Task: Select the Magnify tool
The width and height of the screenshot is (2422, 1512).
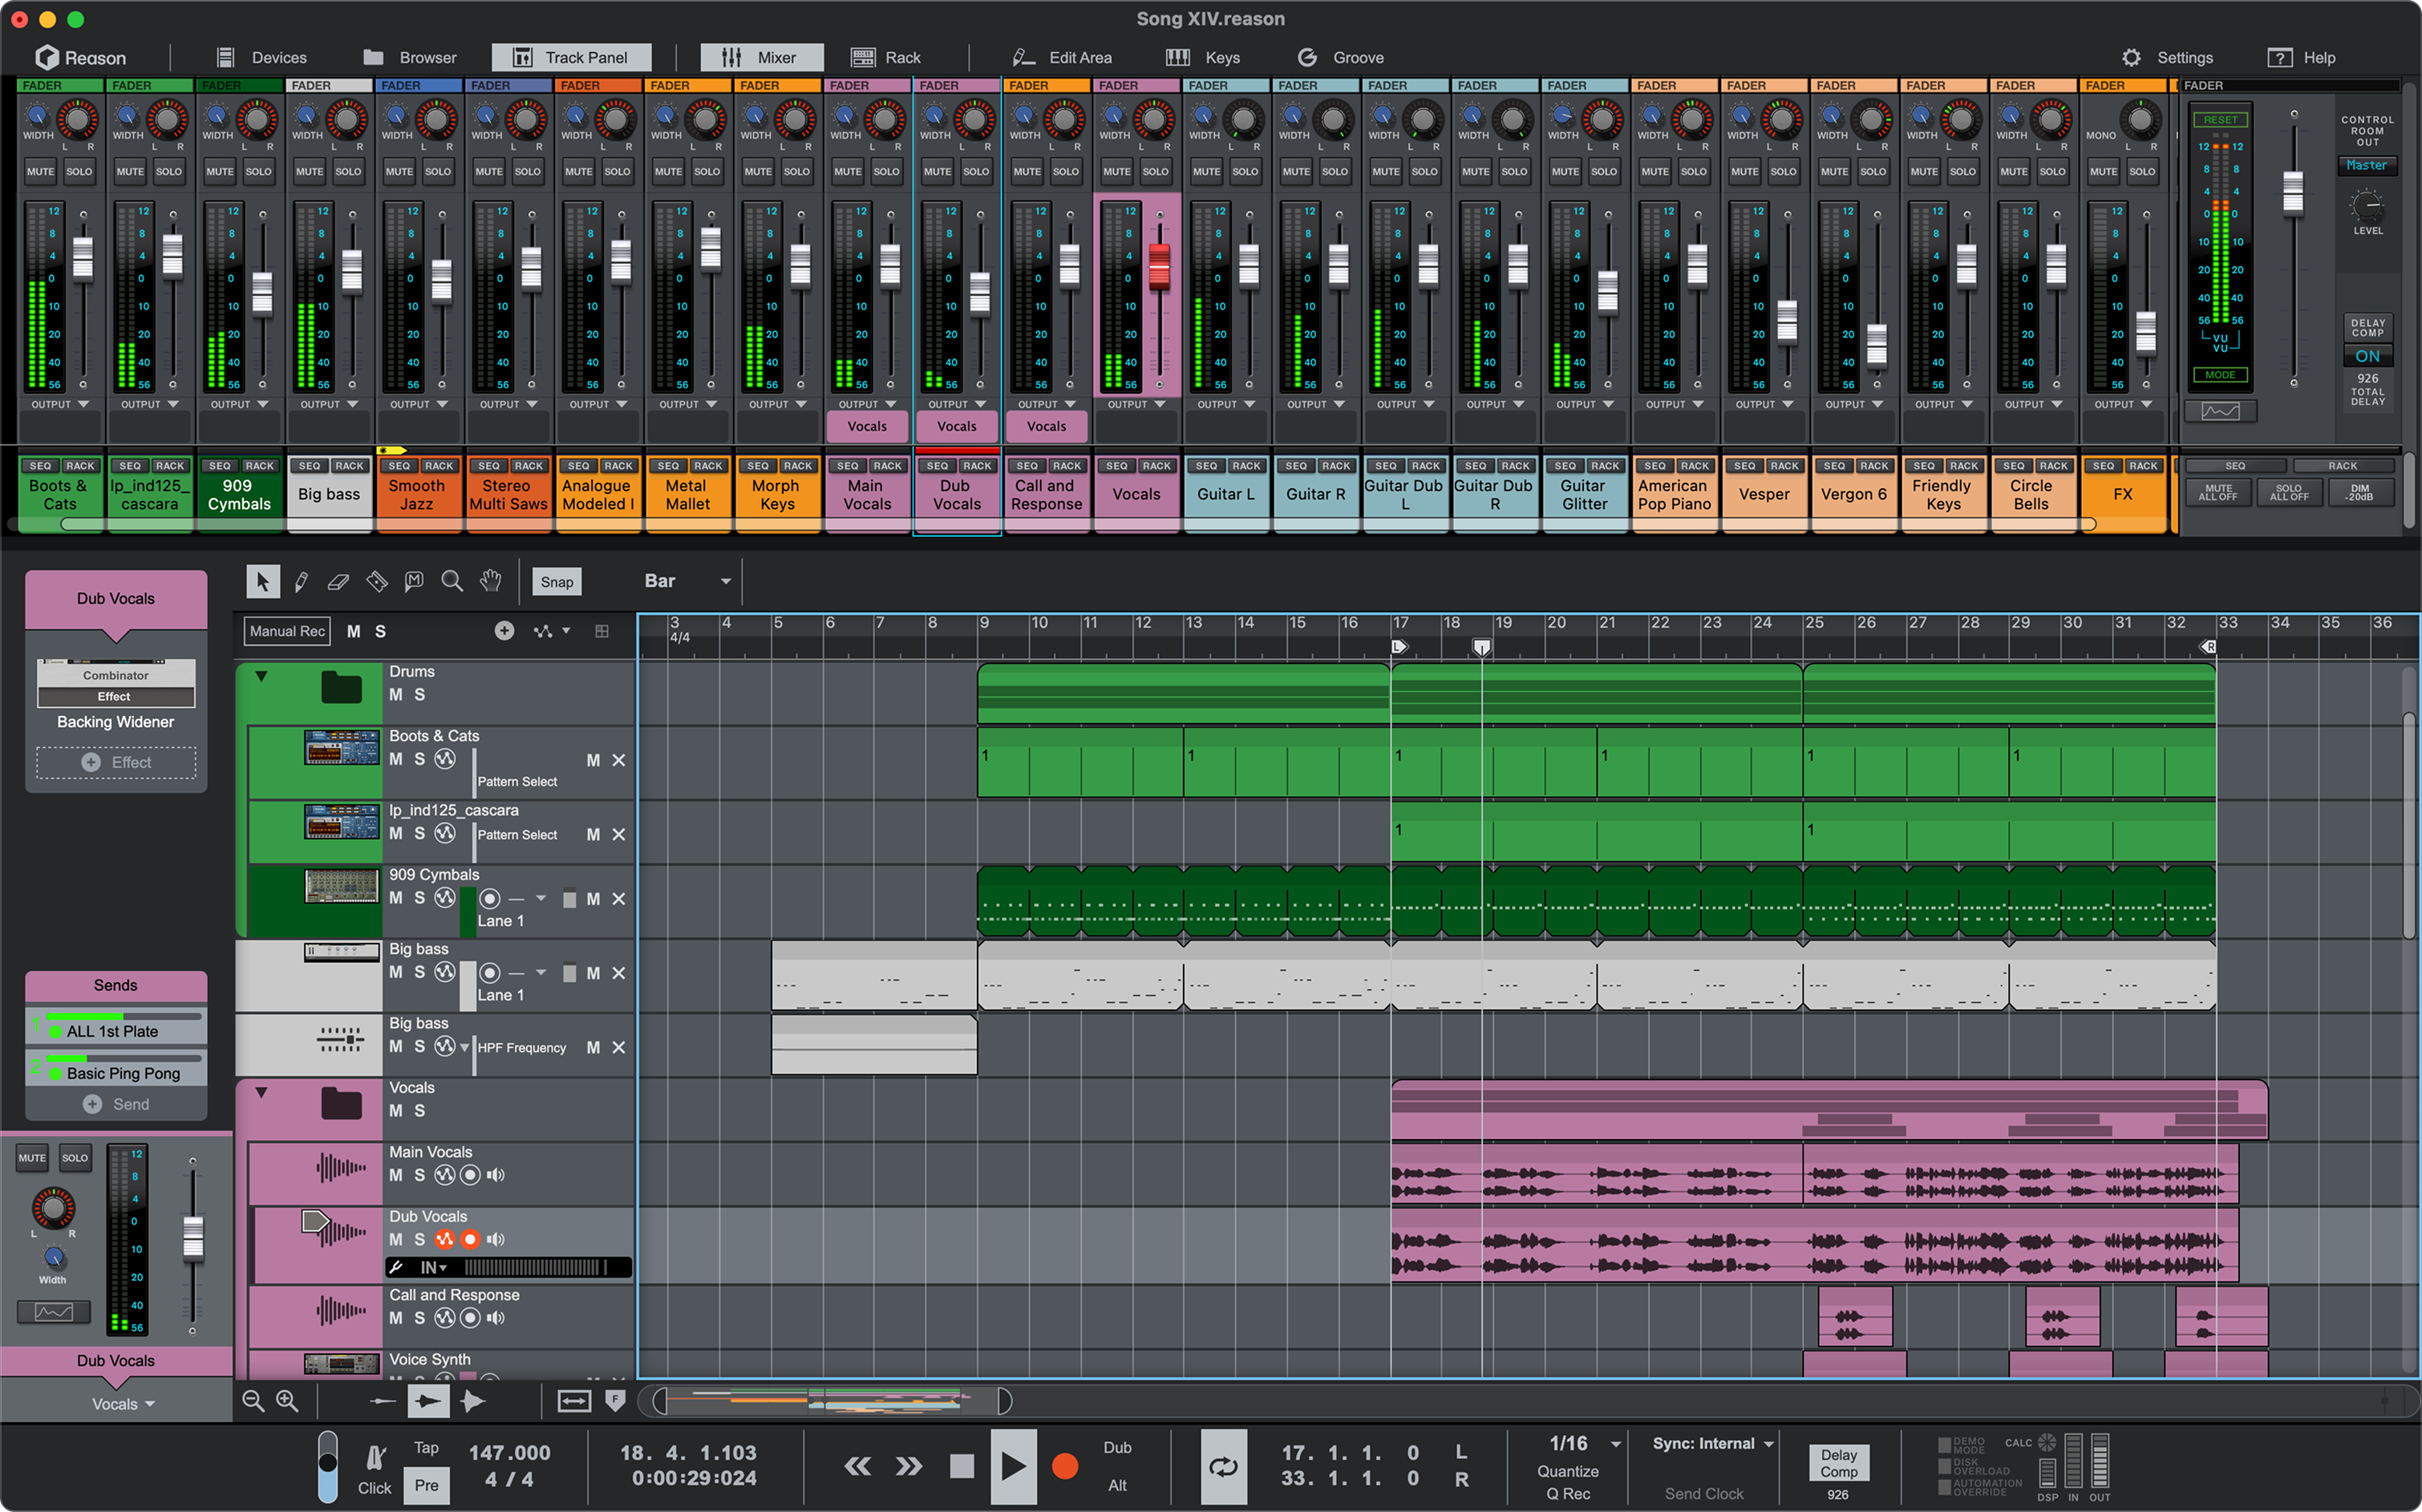Action: (452, 581)
